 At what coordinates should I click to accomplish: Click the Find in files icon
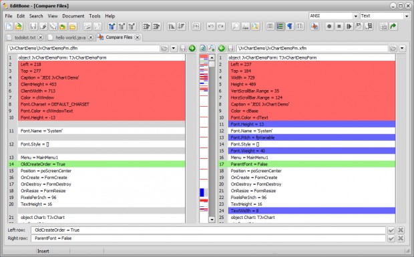coord(255,27)
